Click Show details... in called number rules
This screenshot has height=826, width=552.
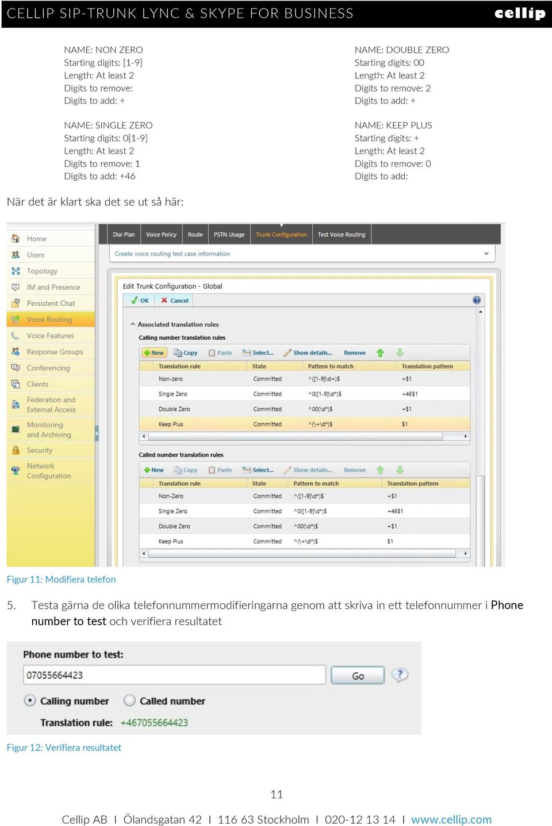(308, 470)
